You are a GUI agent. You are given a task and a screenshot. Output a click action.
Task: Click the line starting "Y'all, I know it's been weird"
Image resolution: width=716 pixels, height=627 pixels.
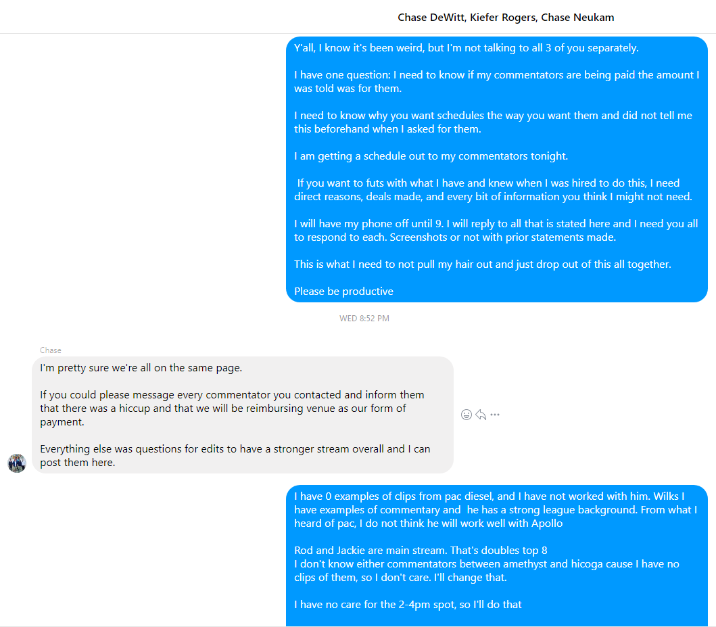click(x=467, y=48)
